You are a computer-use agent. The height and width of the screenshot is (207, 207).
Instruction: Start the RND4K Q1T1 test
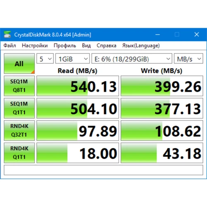point(19,153)
